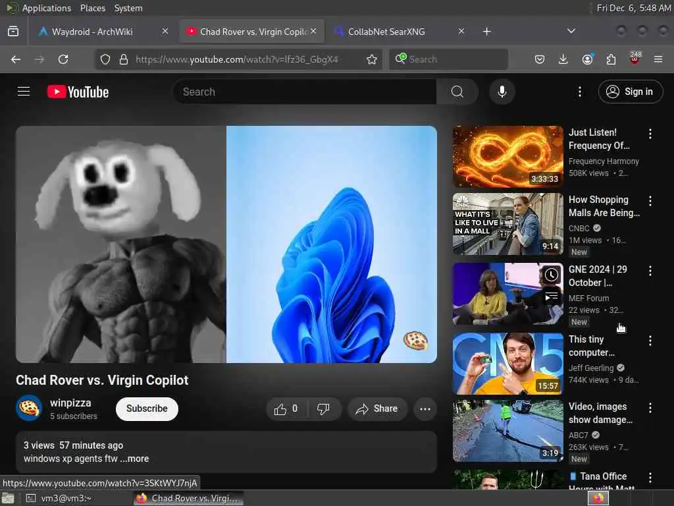
Task: Open options menu for GNE 2024 video
Action: [650, 271]
